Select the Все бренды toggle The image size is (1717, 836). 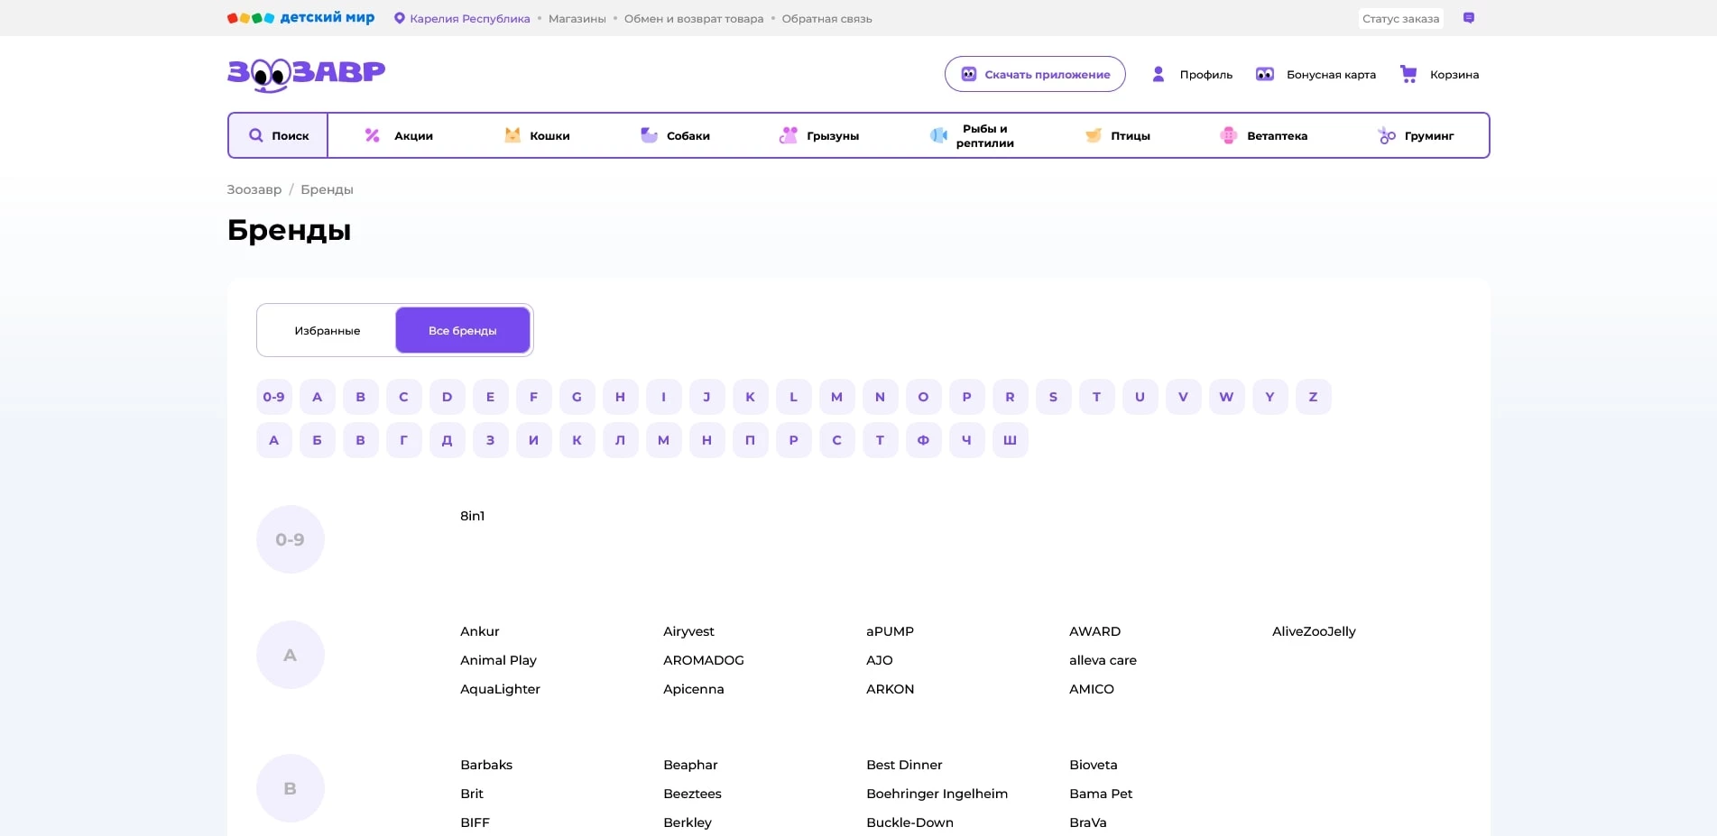pyautogui.click(x=462, y=331)
